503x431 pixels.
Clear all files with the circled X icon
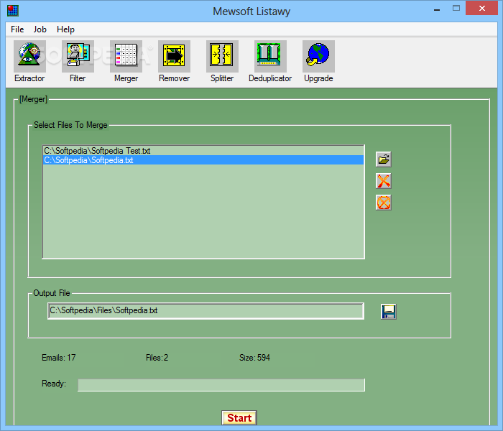pos(383,203)
